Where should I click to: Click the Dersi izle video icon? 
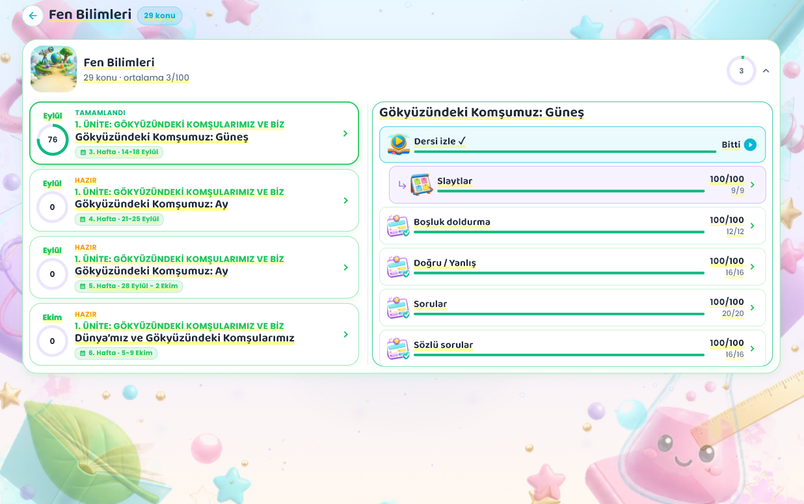[398, 144]
